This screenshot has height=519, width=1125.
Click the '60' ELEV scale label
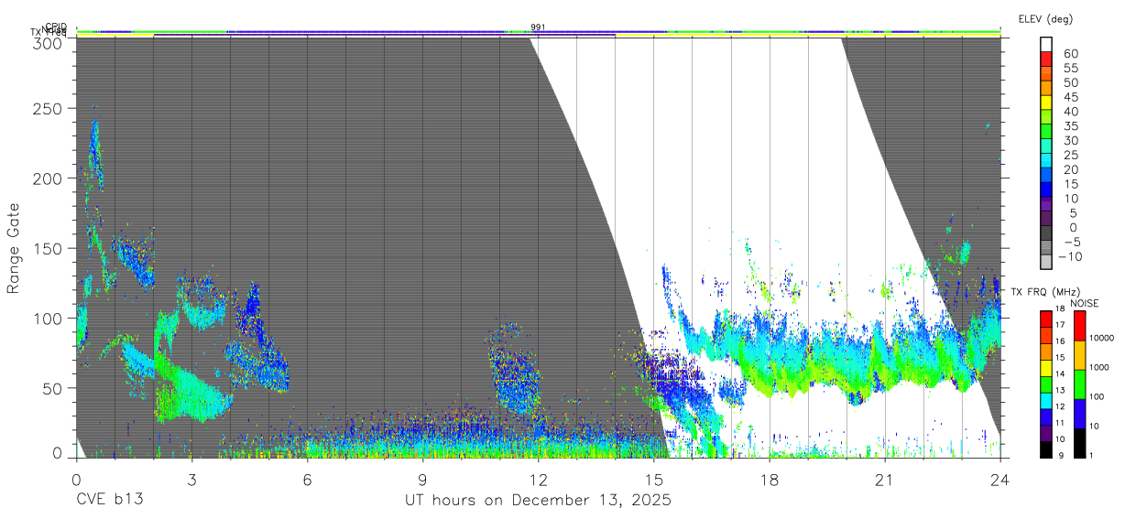pyautogui.click(x=1070, y=54)
